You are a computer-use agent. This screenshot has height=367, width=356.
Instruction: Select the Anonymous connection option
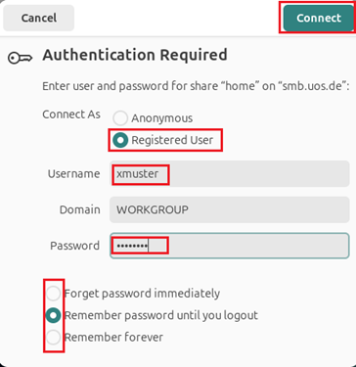pos(120,118)
